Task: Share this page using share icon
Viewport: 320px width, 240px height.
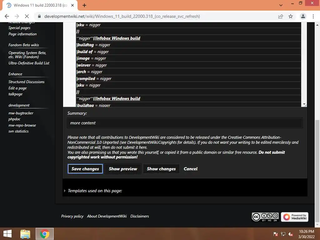Action: point(281,16)
